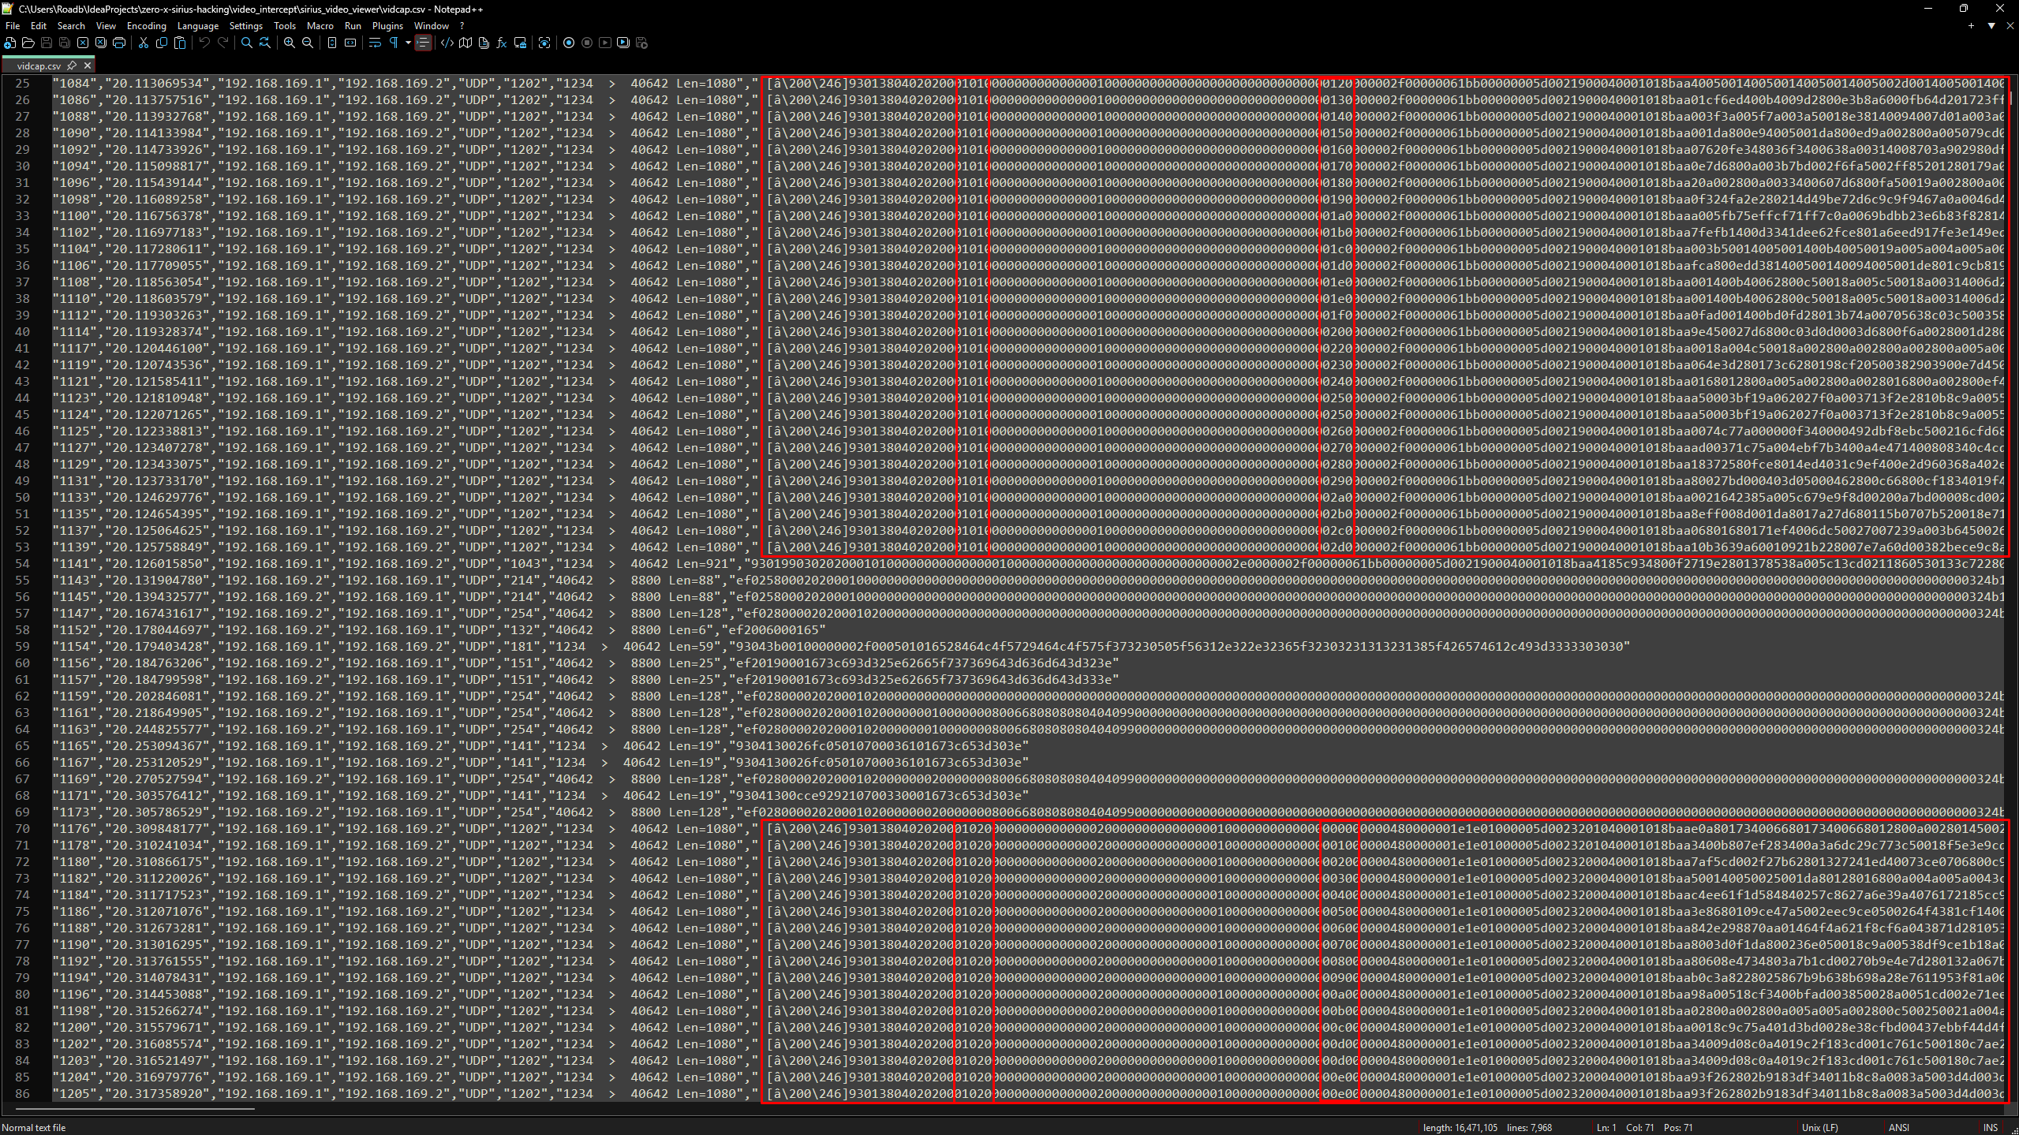
Task: Open the Function List fx icon
Action: [x=502, y=43]
